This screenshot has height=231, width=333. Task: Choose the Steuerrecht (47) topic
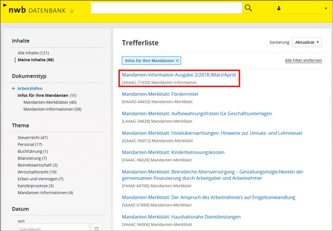(x=33, y=137)
